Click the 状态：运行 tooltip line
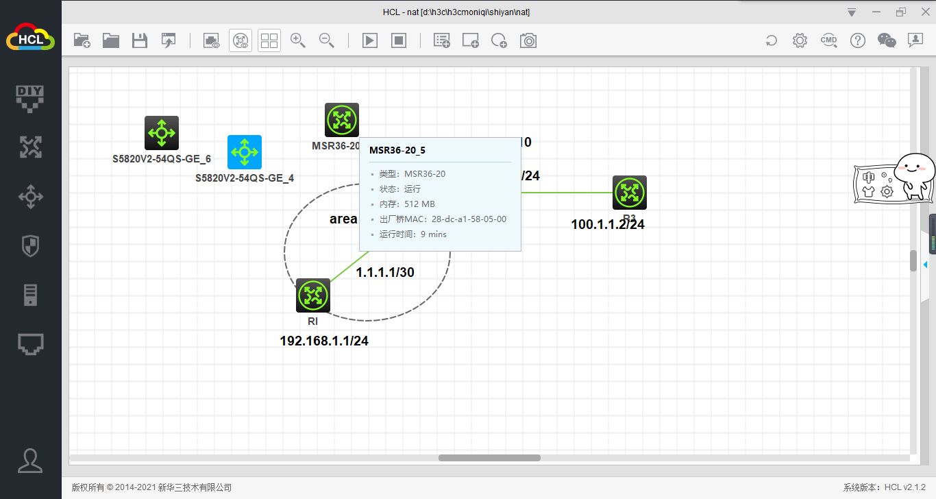The width and height of the screenshot is (936, 499). coord(400,188)
